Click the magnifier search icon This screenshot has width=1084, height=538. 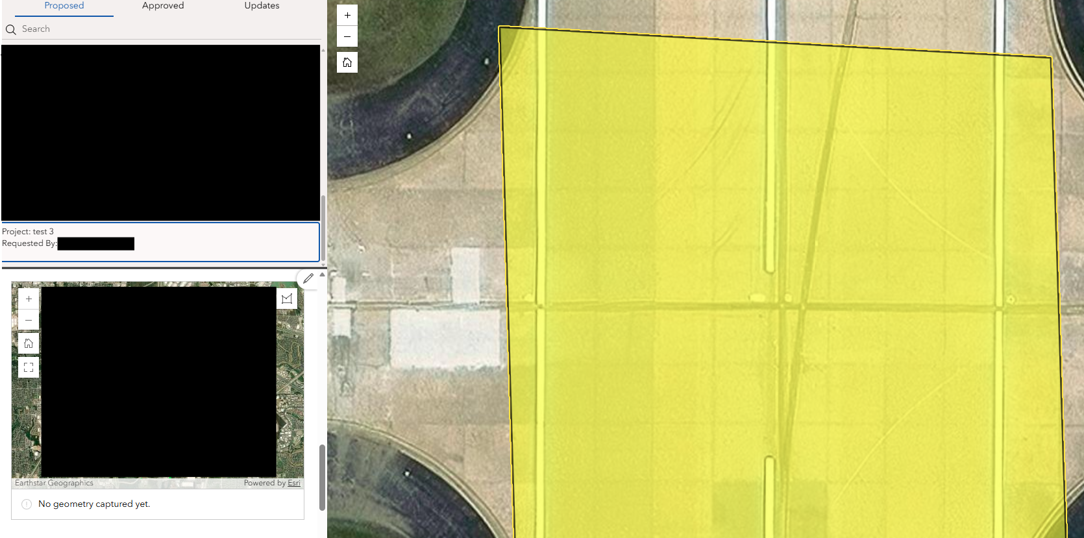11,29
